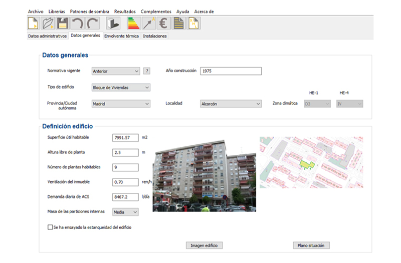Click the Año construcción input field
The image size is (401, 263).
click(x=231, y=71)
